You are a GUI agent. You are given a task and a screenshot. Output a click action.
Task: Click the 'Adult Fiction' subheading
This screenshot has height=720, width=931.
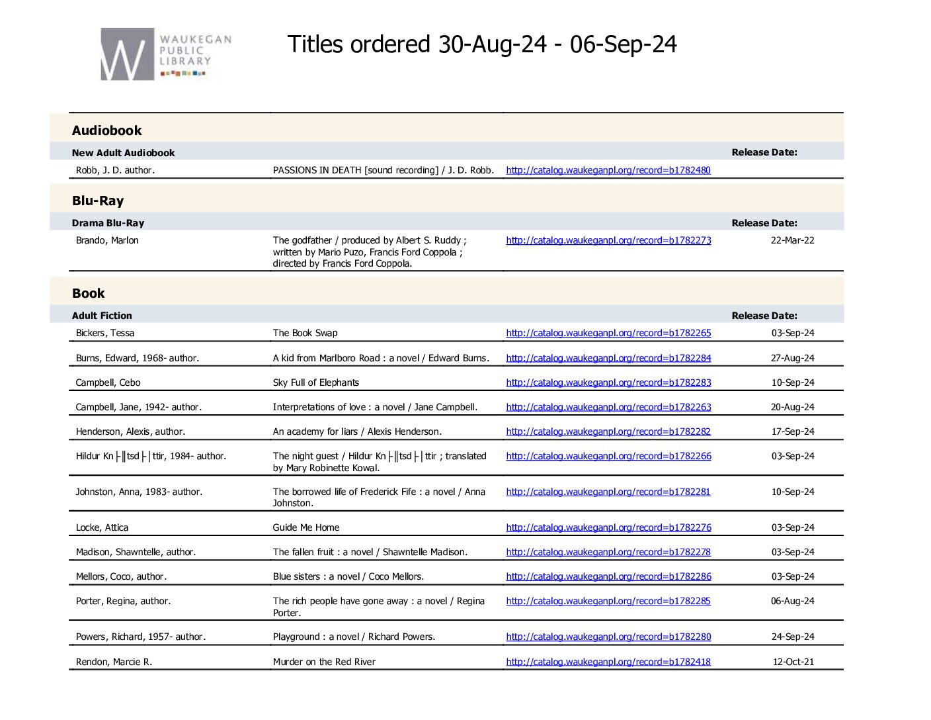coord(102,316)
